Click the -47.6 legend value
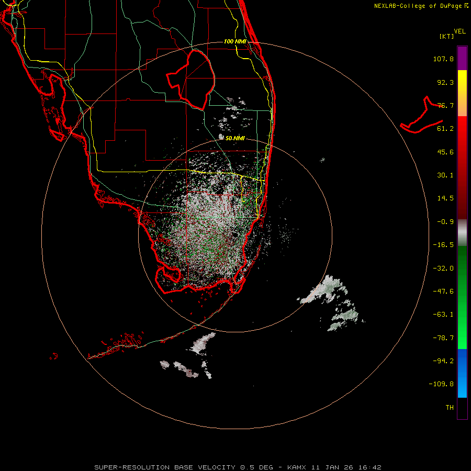The height and width of the screenshot is (471, 471). click(x=443, y=291)
